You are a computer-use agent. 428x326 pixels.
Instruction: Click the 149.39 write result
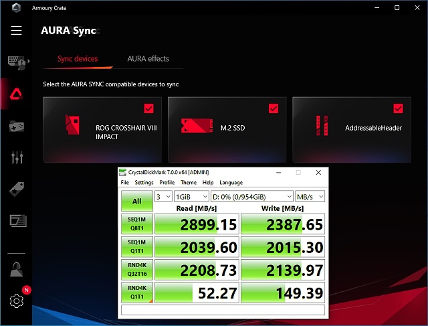click(283, 293)
